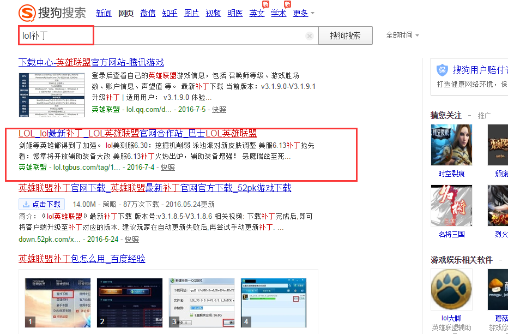Click the 猜您关注 section heading
The width and height of the screenshot is (508, 334).
point(446,115)
